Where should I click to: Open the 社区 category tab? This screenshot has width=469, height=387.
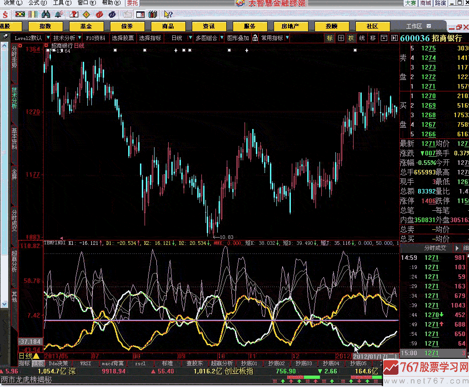[372, 26]
